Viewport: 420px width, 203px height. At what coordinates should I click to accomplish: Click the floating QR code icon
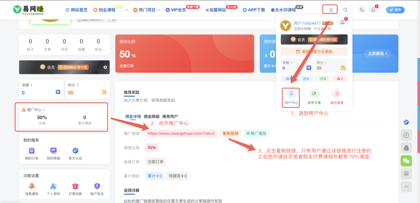point(406,174)
